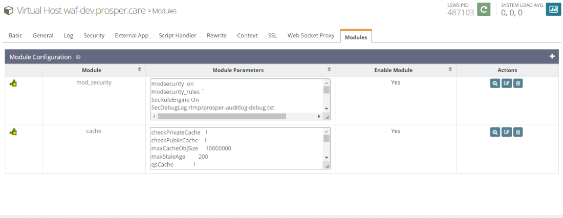Delete the cache module
Viewport: 563px width, 218px height.
517,133
